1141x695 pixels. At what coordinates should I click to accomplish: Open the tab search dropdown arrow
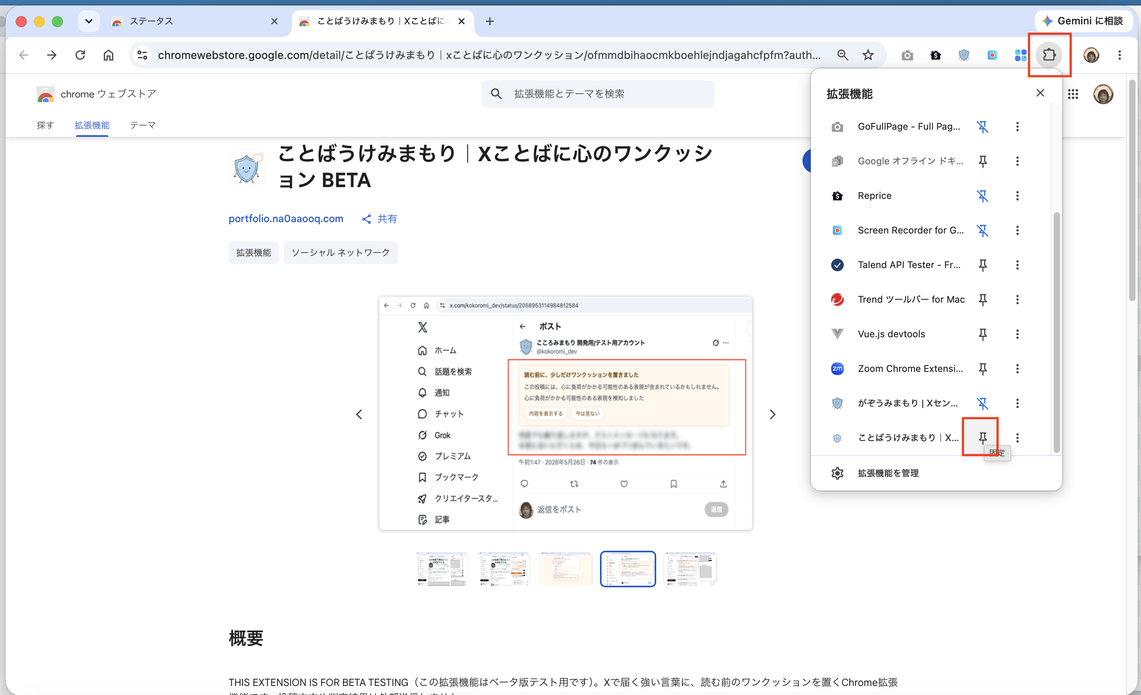point(88,21)
